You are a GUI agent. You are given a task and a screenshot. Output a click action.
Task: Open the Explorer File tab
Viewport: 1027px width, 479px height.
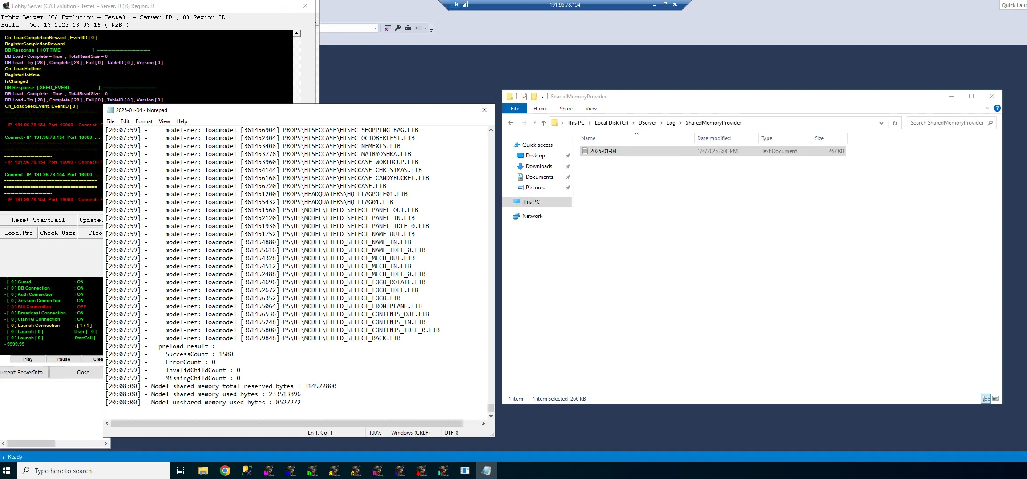pyautogui.click(x=515, y=109)
